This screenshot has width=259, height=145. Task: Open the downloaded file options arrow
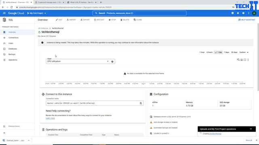[29, 141]
